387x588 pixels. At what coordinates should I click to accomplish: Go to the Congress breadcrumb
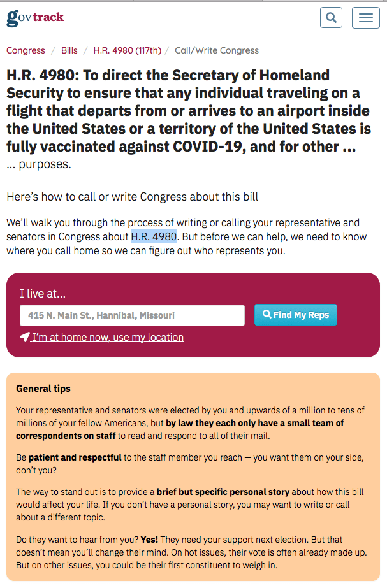(x=26, y=50)
